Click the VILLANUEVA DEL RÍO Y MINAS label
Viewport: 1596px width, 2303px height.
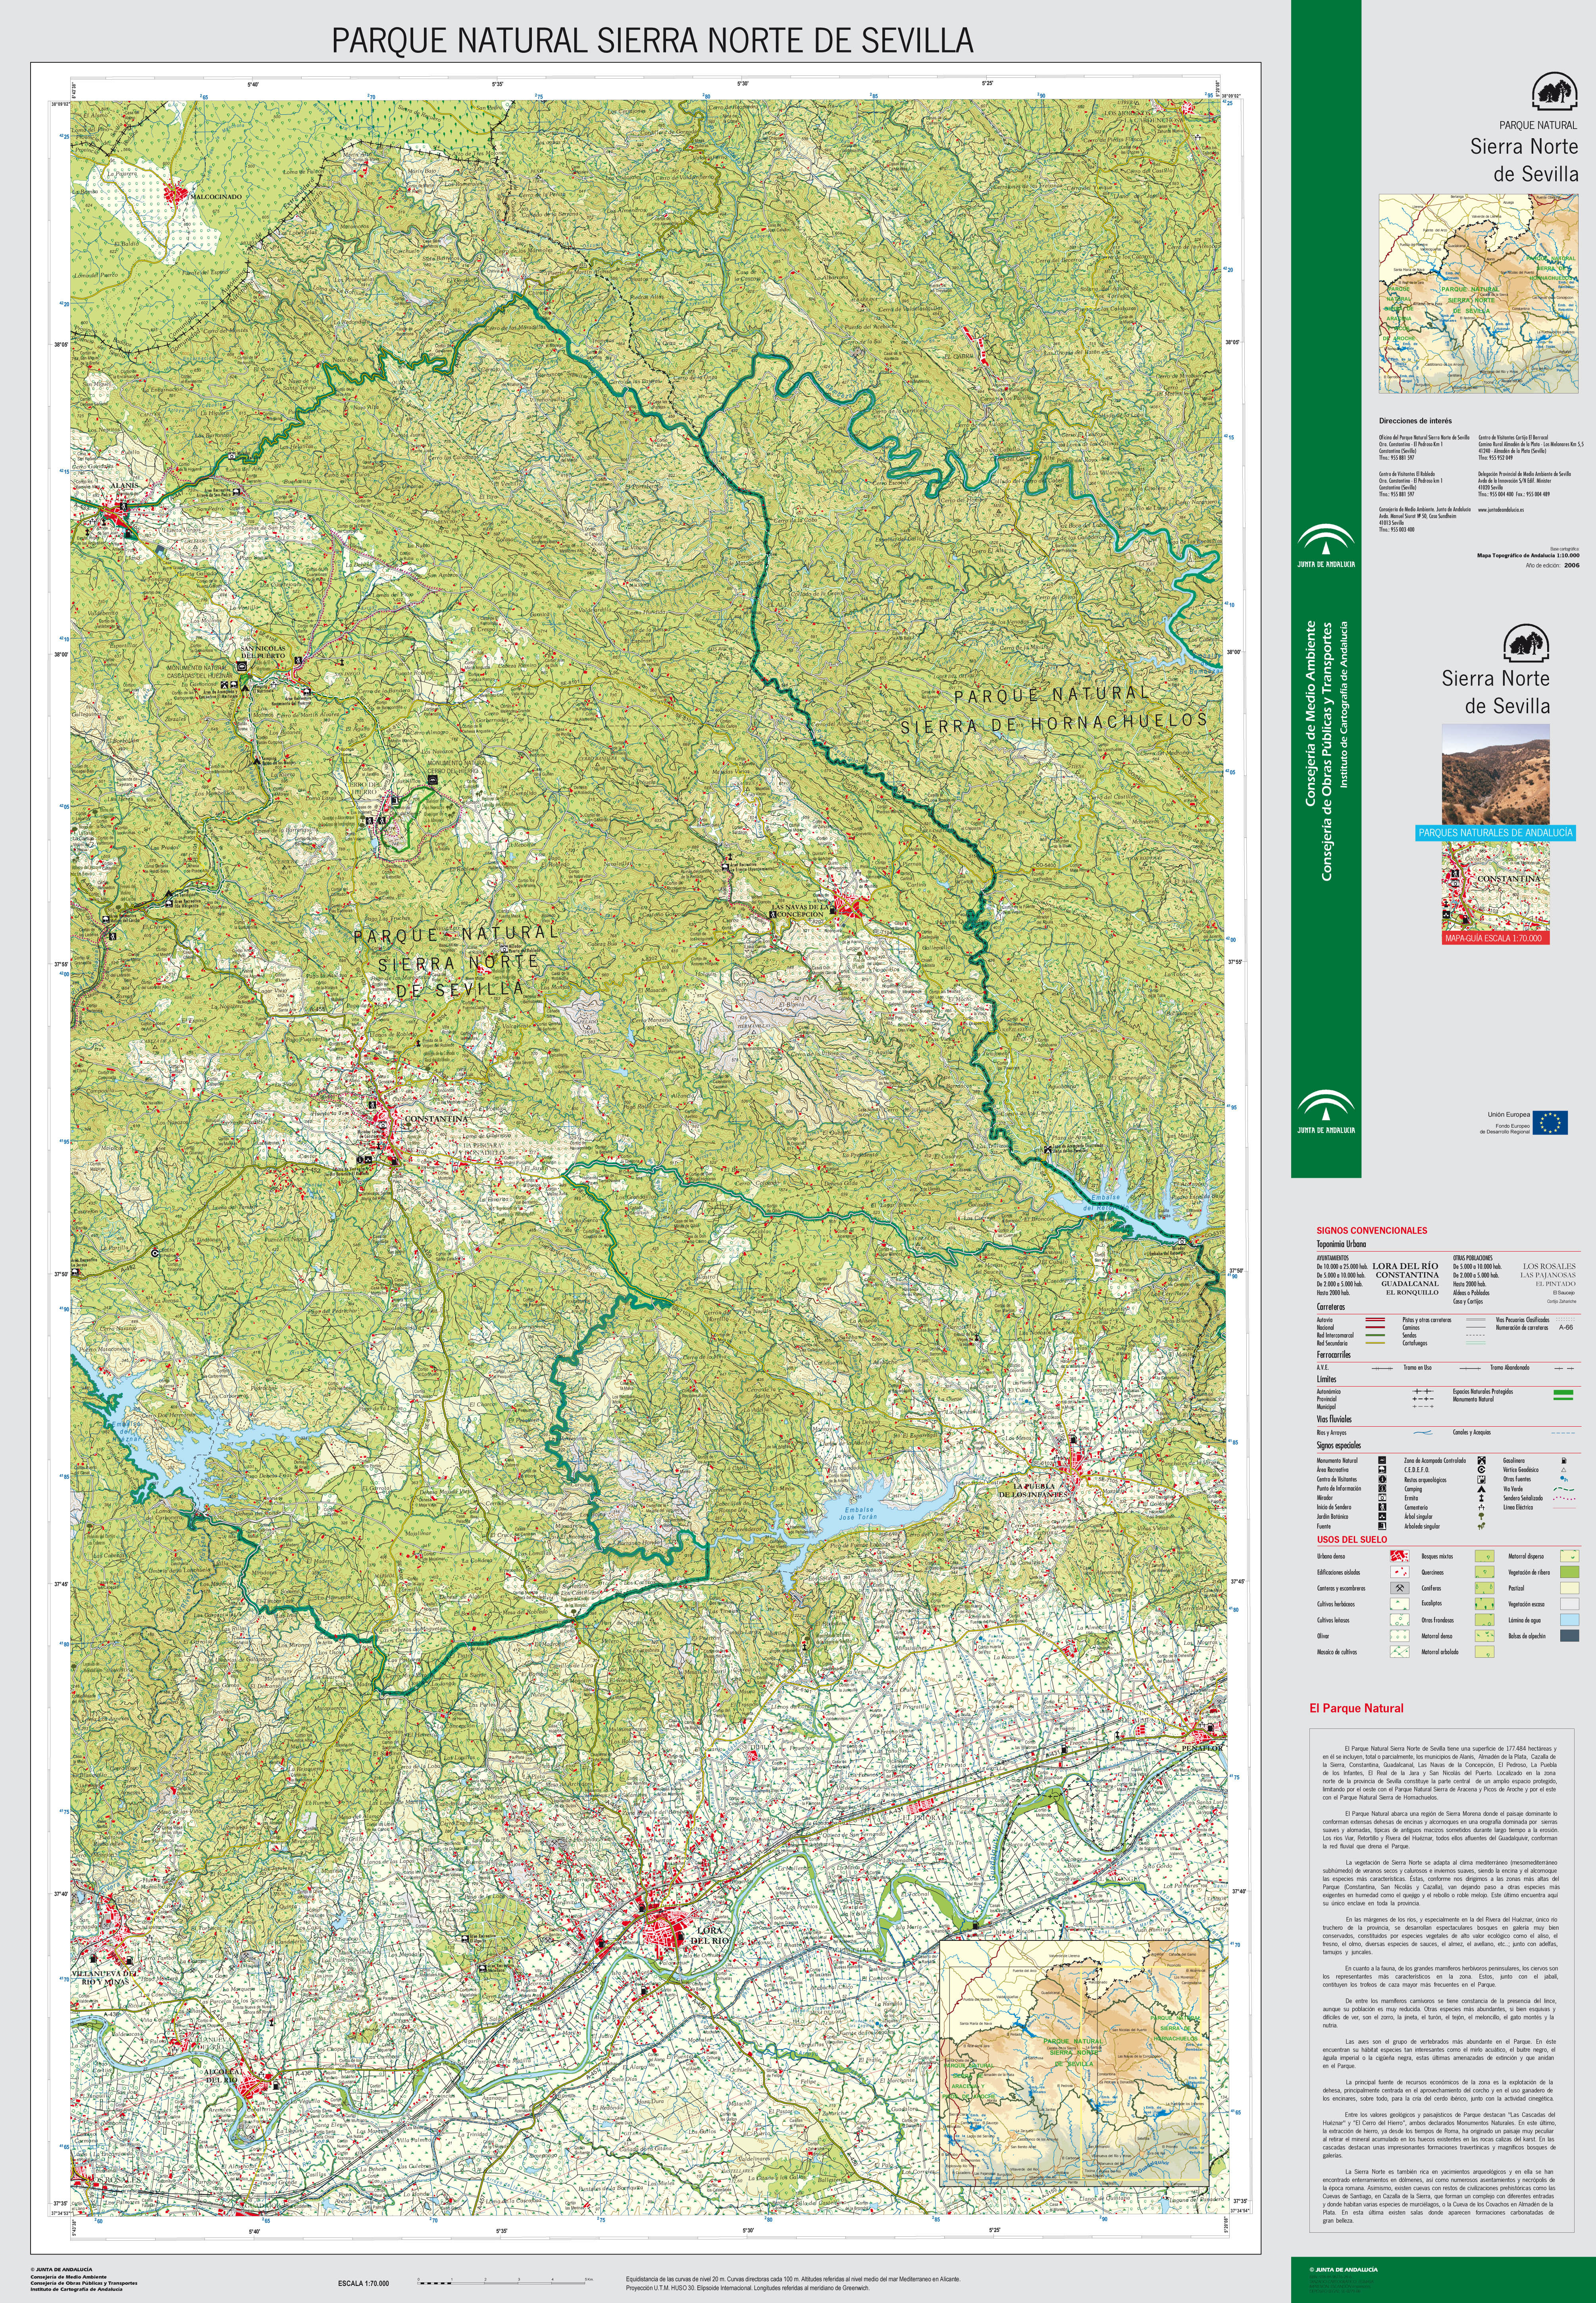105,1978
